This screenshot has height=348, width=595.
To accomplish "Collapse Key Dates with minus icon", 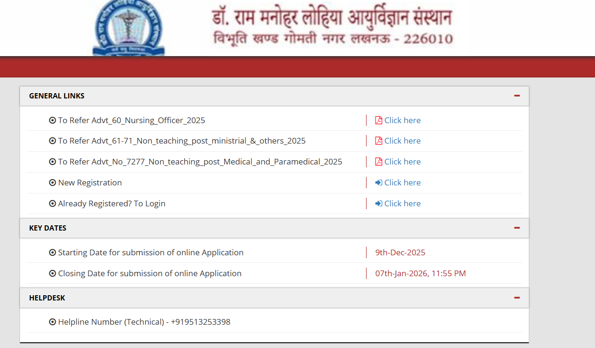I will coord(517,228).
